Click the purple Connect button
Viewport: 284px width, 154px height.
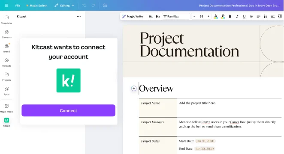(69, 110)
